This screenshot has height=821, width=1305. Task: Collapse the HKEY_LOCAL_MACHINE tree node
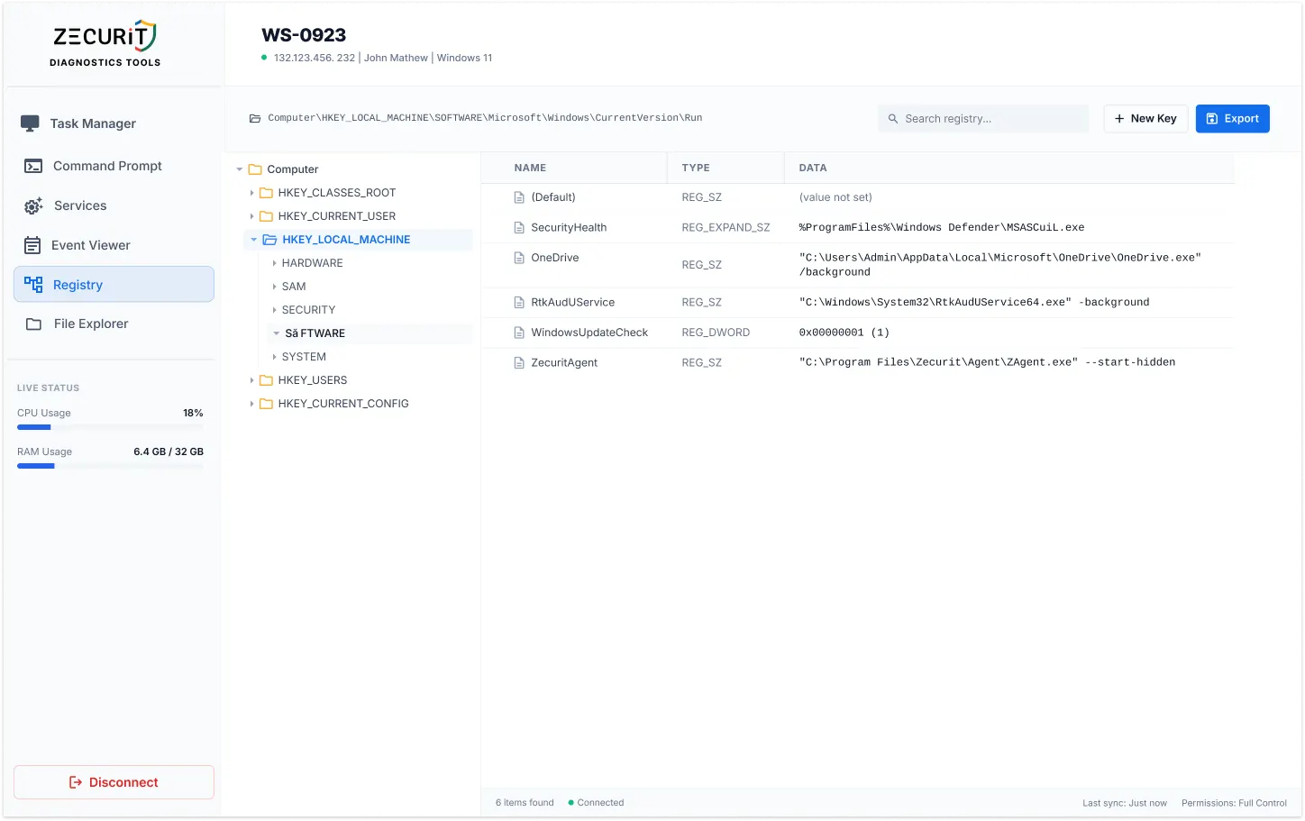point(253,239)
